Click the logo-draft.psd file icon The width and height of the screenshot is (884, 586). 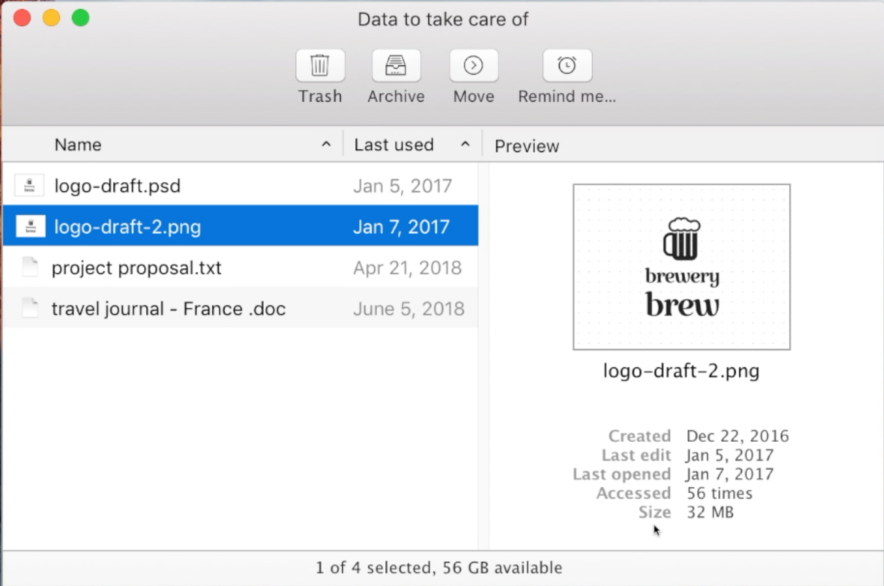coord(29,186)
